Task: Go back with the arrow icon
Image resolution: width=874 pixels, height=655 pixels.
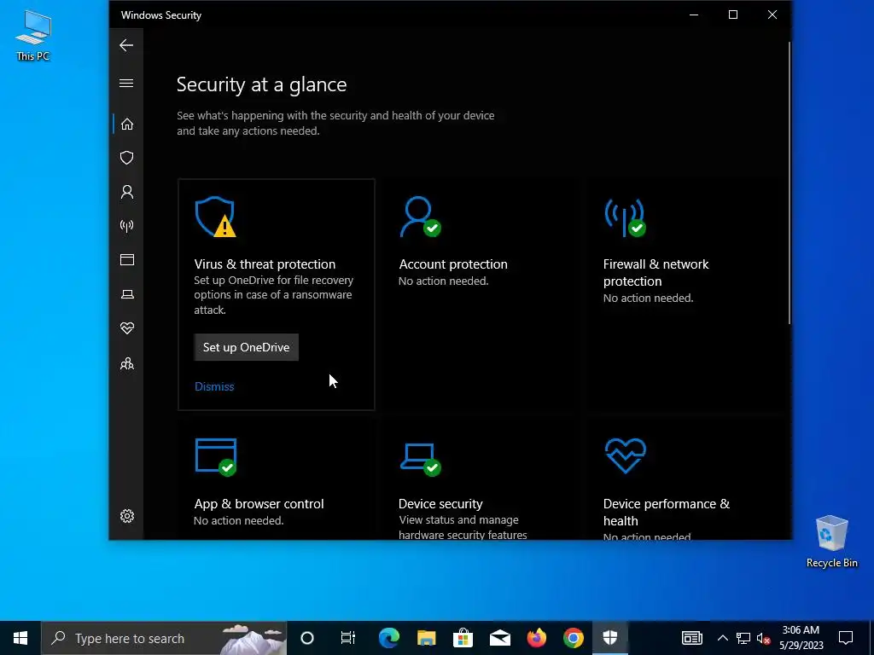Action: tap(126, 45)
